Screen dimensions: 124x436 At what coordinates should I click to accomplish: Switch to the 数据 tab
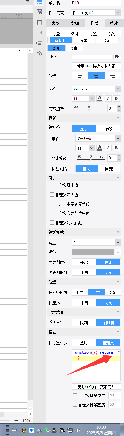[75, 23]
